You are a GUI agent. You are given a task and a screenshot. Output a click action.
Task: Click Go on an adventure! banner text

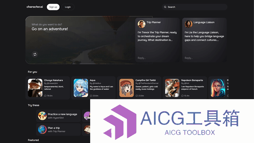[50, 29]
